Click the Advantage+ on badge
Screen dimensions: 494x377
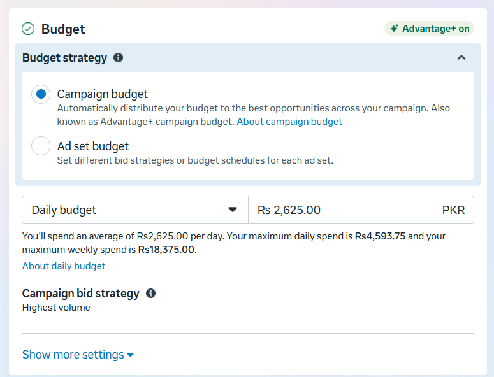click(429, 29)
